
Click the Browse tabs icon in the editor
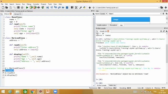tap(1, 14)
